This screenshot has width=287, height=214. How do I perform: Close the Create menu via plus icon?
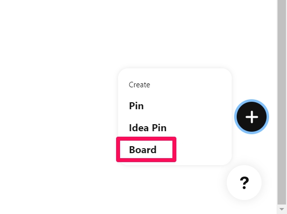[x=252, y=117]
